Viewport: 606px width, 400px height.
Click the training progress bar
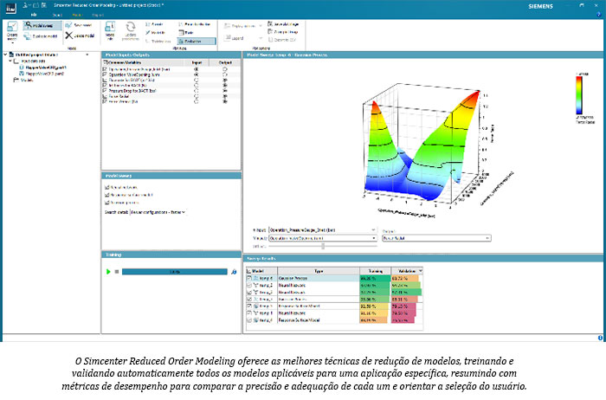coord(175,272)
